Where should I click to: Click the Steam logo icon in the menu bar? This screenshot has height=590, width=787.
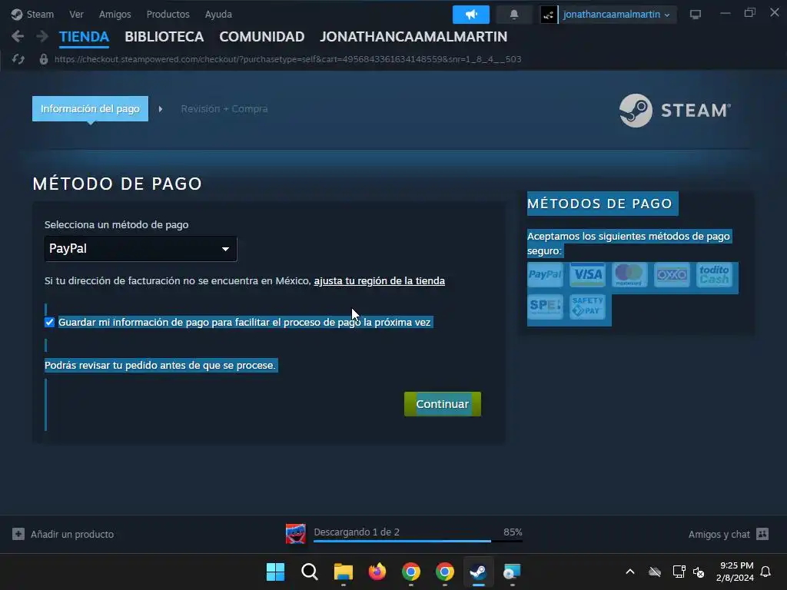click(x=17, y=14)
